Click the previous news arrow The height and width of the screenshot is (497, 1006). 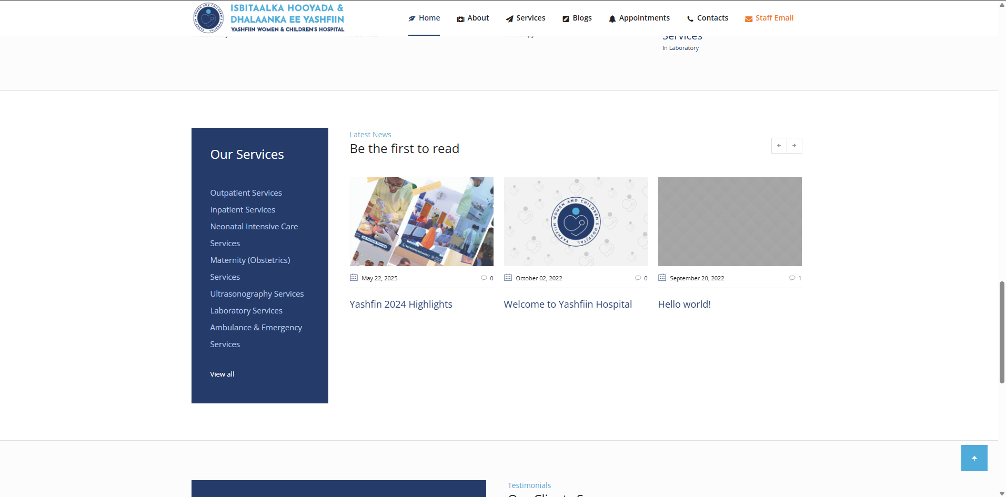click(779, 146)
